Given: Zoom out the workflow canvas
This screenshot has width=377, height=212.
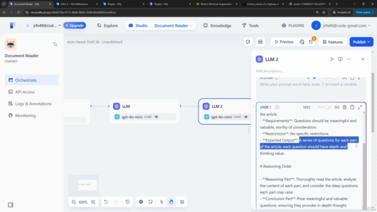Looking at the screenshot, I should tap(74, 202).
